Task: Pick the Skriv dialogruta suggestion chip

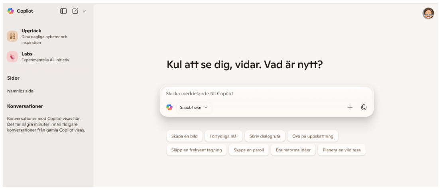Action: pyautogui.click(x=265, y=136)
